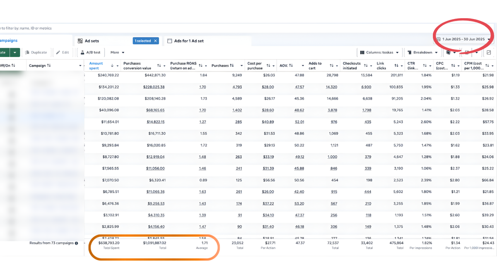Remove the '1 selected' filter chip

155,41
